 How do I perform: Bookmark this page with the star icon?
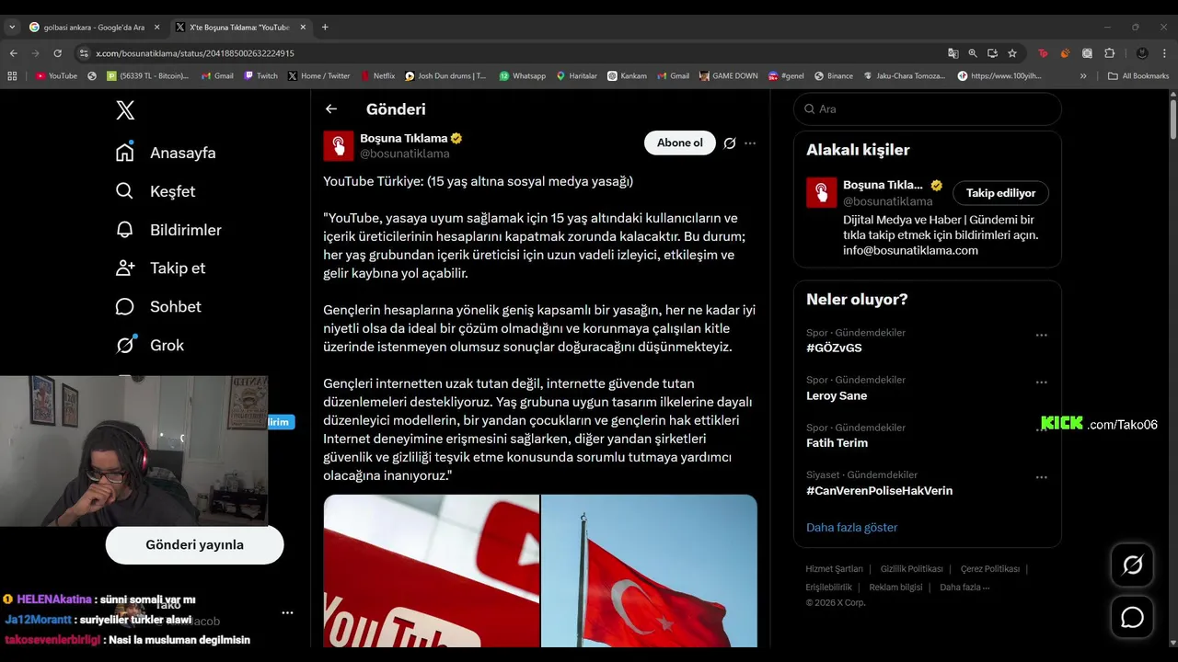(1012, 53)
